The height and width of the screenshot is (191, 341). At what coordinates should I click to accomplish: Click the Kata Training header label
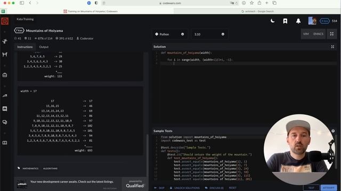25,19
